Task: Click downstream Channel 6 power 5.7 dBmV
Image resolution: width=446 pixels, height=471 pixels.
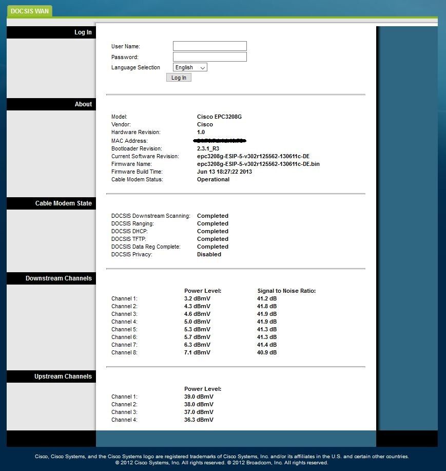Action: click(x=197, y=337)
